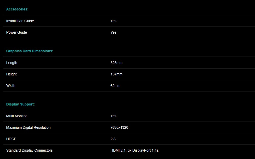Click the 7680x4320 resolution value
This screenshot has width=255, height=159.
point(119,127)
